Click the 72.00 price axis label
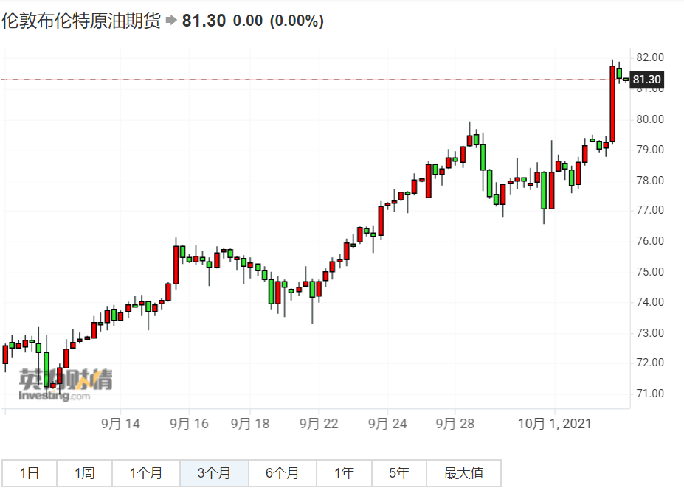The image size is (684, 496). click(x=650, y=363)
